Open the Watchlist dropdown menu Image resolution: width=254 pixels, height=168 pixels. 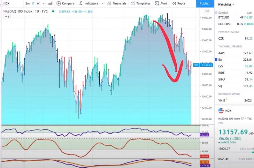point(226,4)
